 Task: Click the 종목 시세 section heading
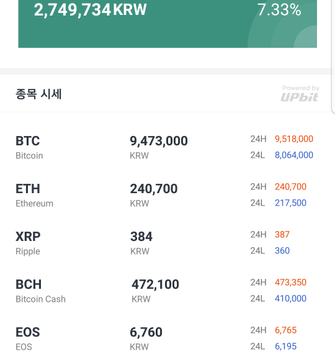click(x=38, y=94)
